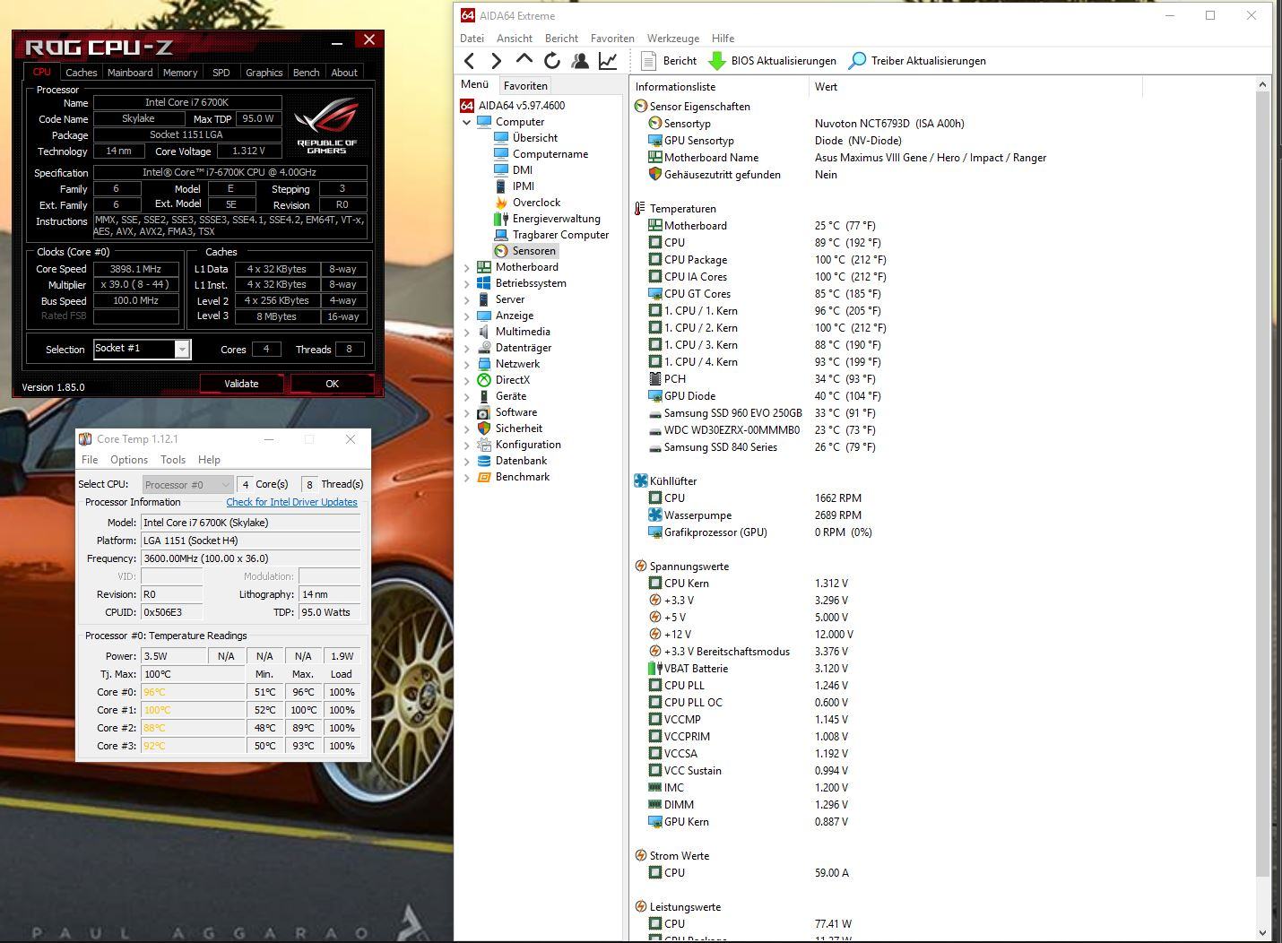The image size is (1282, 943).
Task: Switch to the About tab in CPU-Z
Action: point(344,73)
